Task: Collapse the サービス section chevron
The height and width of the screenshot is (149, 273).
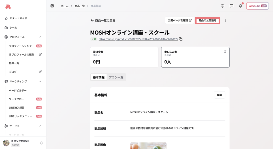Action: click(x=40, y=126)
